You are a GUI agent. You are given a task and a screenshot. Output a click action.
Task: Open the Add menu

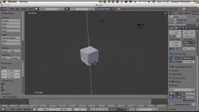pos(17,9)
